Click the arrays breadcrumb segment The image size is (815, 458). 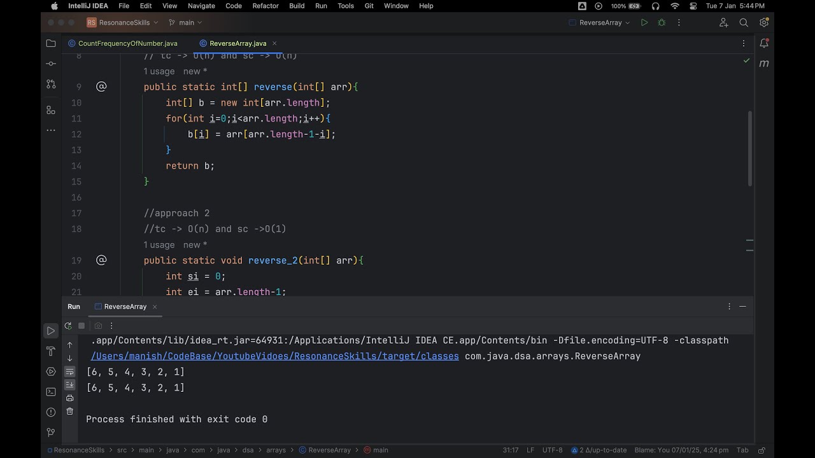(x=276, y=450)
